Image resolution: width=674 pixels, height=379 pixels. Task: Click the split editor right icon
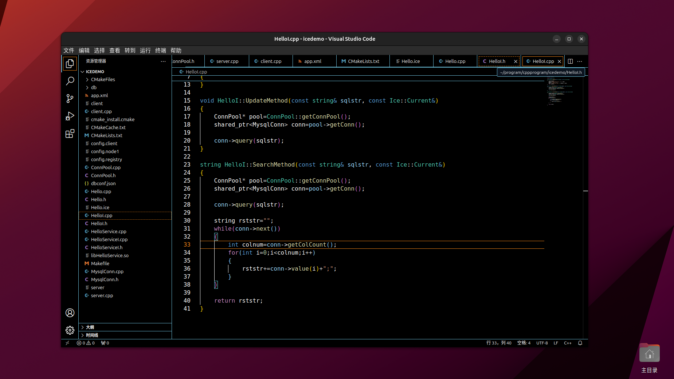pyautogui.click(x=571, y=61)
